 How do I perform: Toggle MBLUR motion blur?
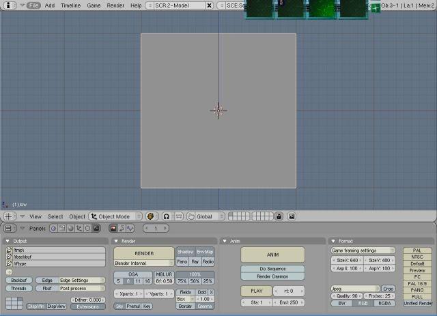click(164, 274)
